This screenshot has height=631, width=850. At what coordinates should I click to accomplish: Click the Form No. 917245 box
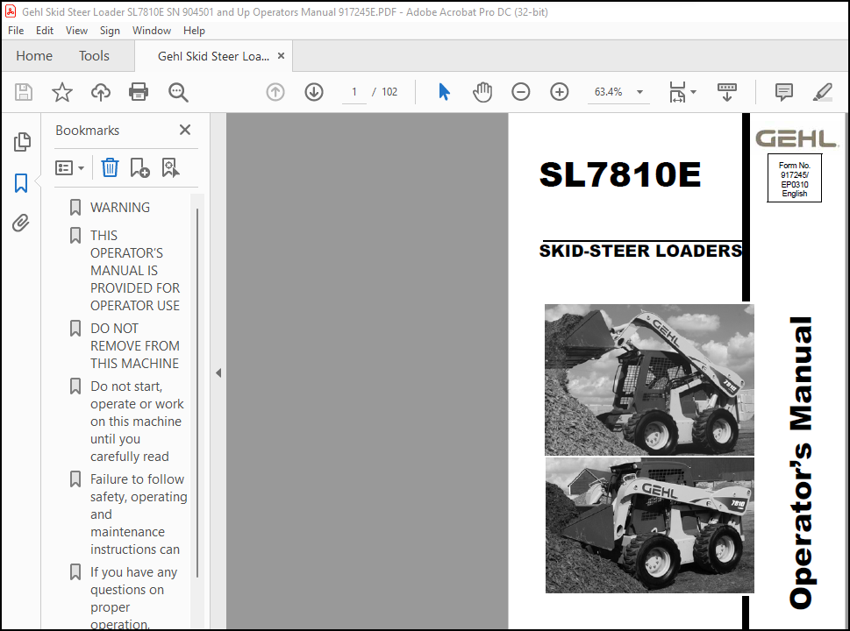[x=794, y=178]
